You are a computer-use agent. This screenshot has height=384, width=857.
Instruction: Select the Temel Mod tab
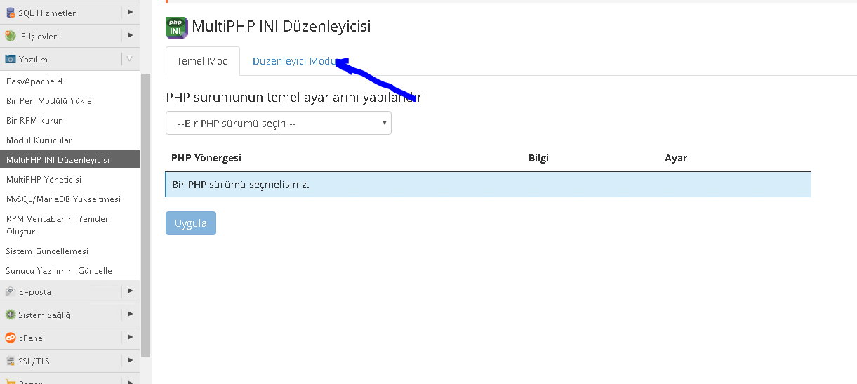click(202, 61)
